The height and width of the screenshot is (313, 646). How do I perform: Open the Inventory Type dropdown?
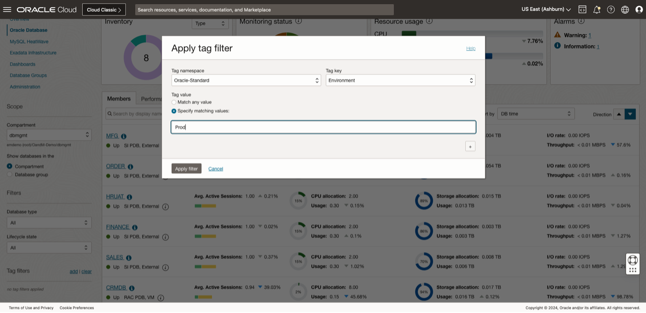point(210,23)
